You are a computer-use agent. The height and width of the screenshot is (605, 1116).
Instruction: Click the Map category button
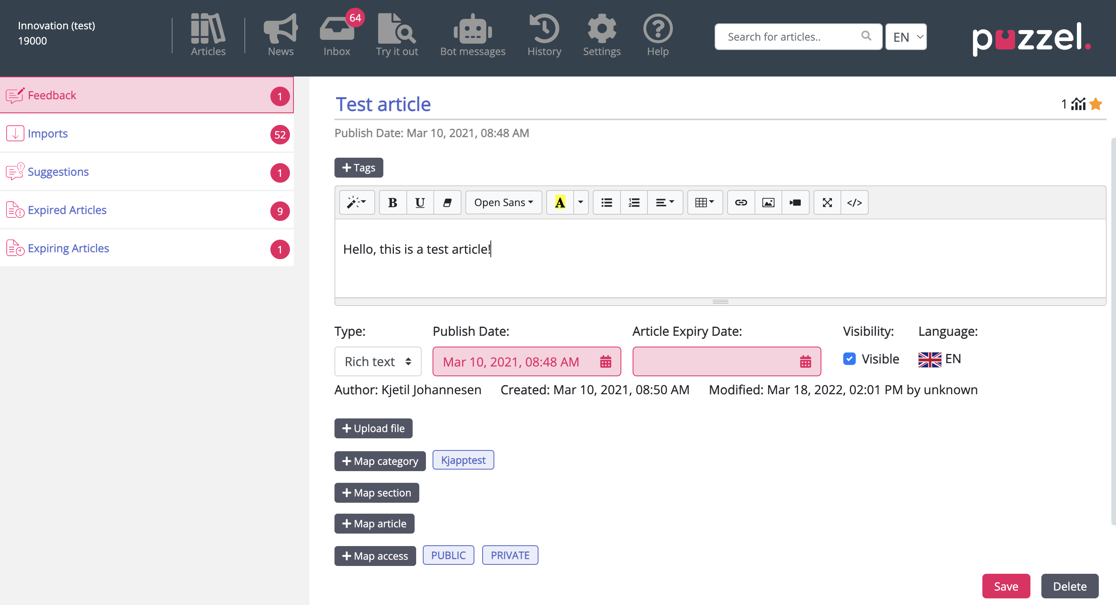click(x=380, y=461)
